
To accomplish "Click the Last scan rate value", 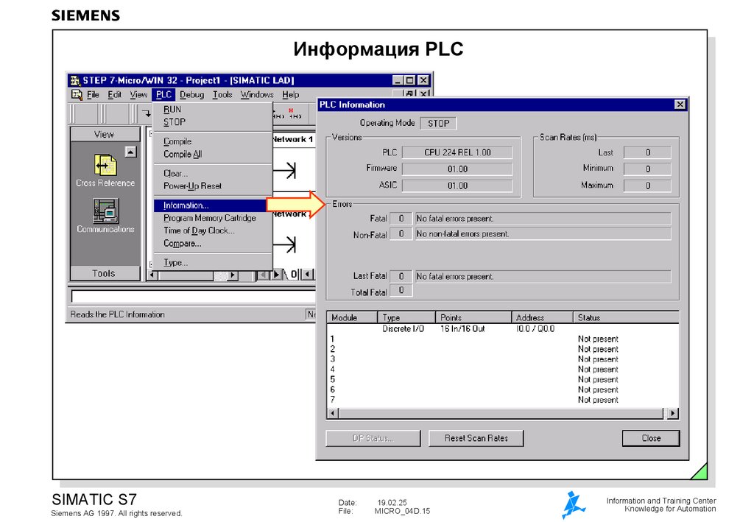I will (x=647, y=152).
